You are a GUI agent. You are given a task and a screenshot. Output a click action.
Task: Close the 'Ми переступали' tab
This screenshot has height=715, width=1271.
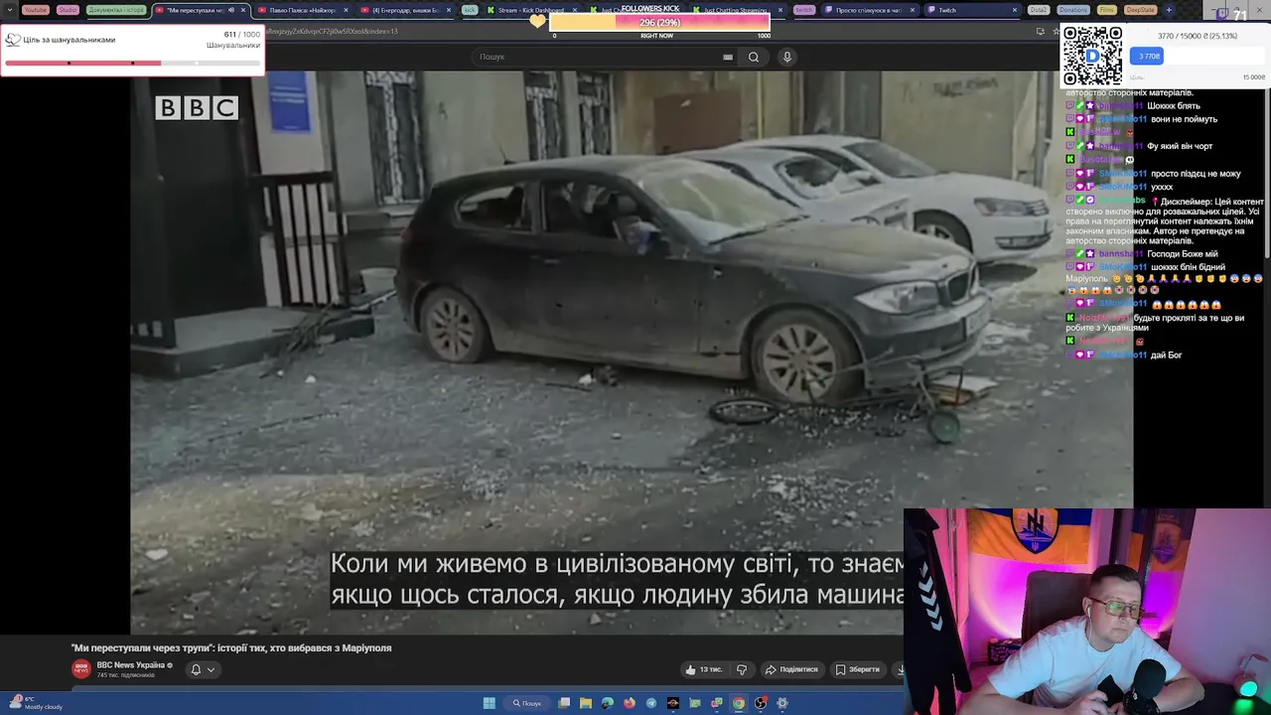242,10
